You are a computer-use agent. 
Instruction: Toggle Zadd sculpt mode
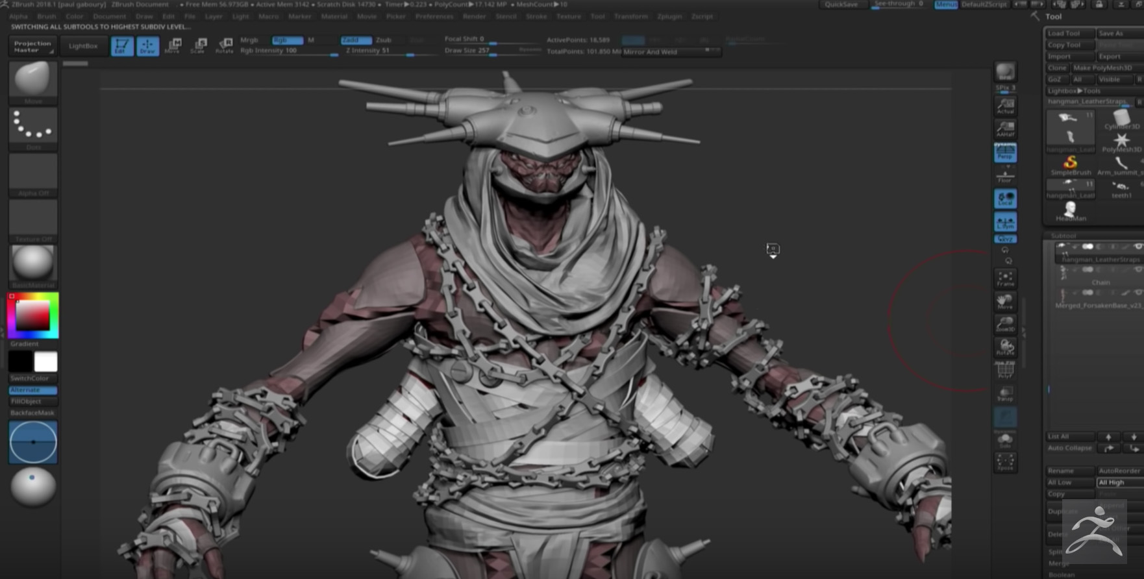coord(356,40)
